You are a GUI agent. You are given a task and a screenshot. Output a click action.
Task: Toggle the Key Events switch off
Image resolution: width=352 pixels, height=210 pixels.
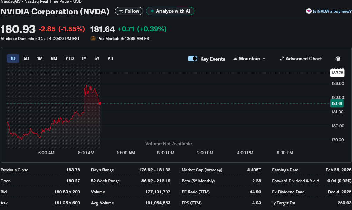(x=192, y=59)
